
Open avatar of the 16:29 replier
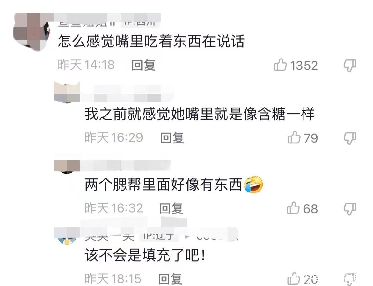pyautogui.click(x=67, y=92)
